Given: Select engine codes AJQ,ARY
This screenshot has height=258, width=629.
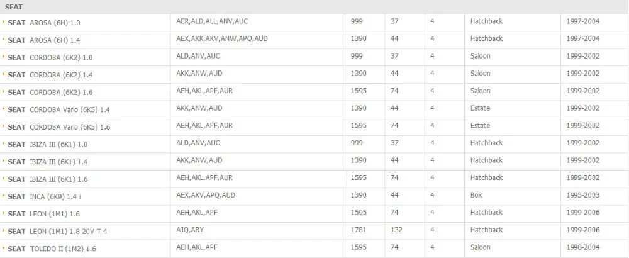Looking at the screenshot, I should pyautogui.click(x=190, y=230).
